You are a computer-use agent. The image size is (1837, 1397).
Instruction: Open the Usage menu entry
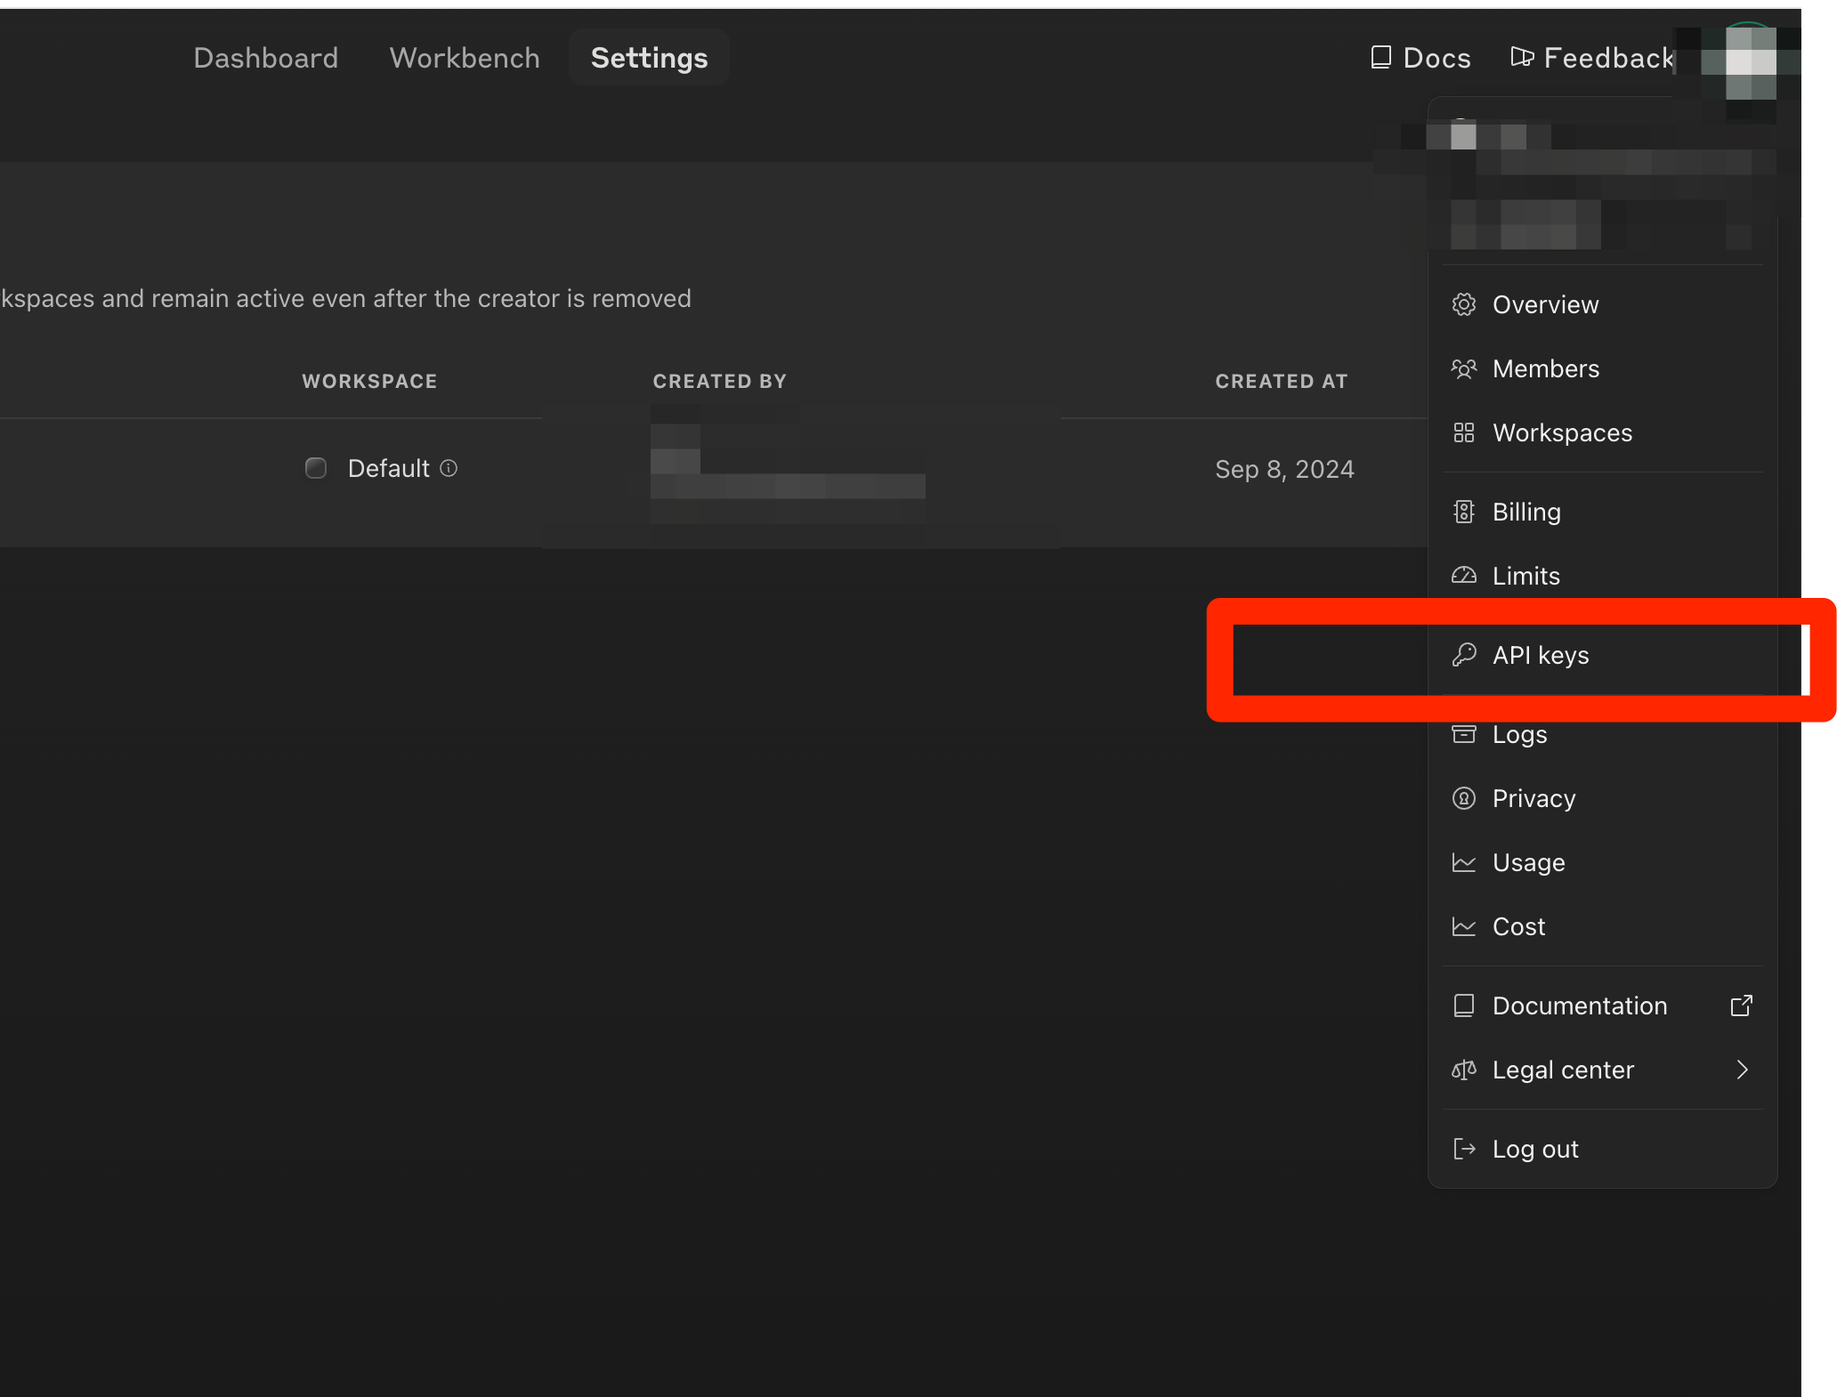pyautogui.click(x=1527, y=862)
